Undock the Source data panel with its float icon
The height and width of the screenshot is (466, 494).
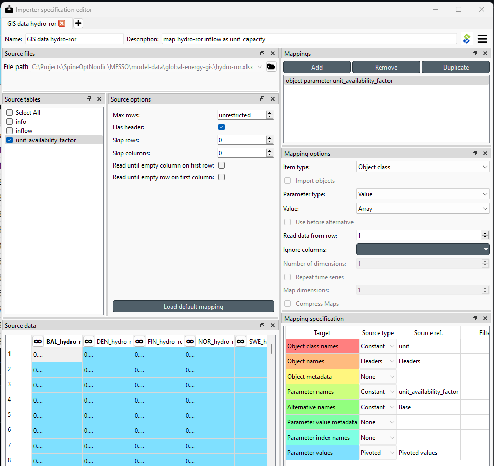(x=262, y=325)
